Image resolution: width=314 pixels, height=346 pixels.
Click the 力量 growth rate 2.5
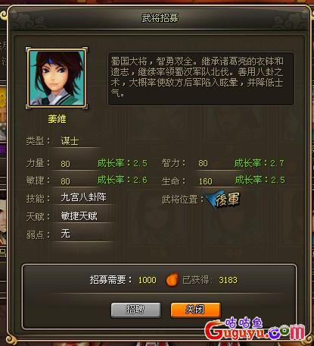(123, 163)
